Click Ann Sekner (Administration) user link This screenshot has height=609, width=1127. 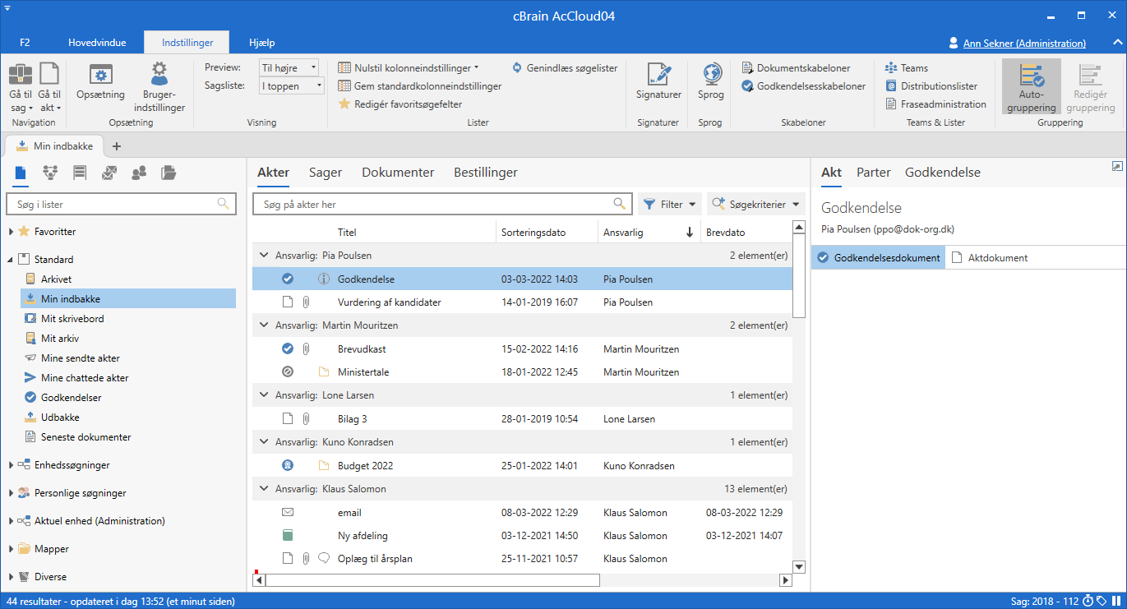click(1024, 43)
